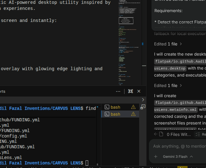
Task: Click 'Requirements:' text in chat message
Action: (x=169, y=11)
